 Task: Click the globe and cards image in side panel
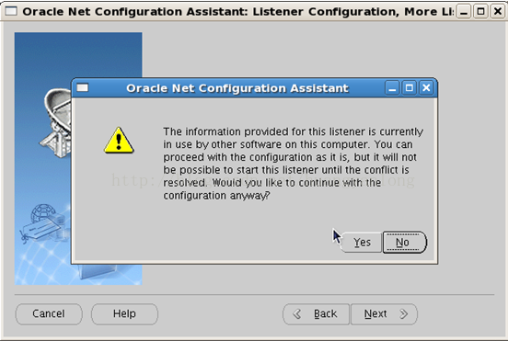pyautogui.click(x=44, y=224)
